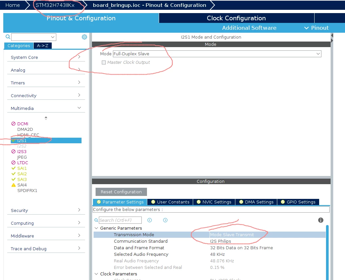Switch to Clock Configuration tab
Screen dimensions: 345x280
click(236, 18)
